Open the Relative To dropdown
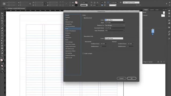 tap(115, 25)
